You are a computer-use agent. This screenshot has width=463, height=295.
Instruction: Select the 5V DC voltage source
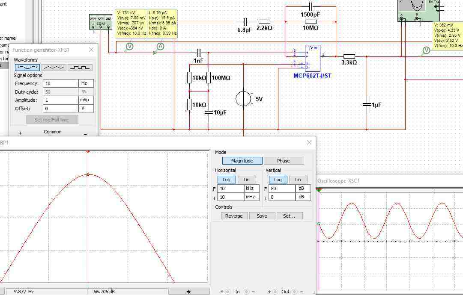coord(243,98)
